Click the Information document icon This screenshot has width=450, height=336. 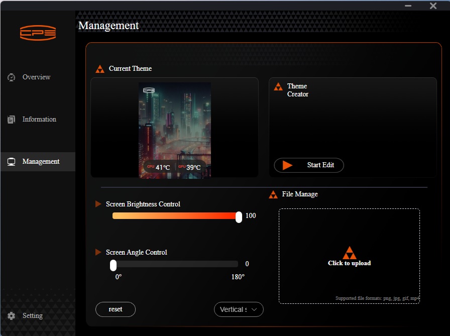coord(11,120)
